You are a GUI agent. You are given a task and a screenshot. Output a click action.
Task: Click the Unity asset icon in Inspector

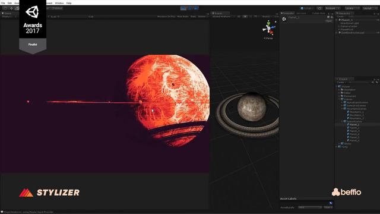click(x=284, y=19)
